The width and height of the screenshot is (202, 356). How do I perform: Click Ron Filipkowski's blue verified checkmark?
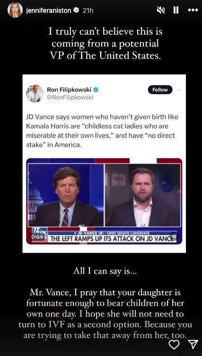96,90
